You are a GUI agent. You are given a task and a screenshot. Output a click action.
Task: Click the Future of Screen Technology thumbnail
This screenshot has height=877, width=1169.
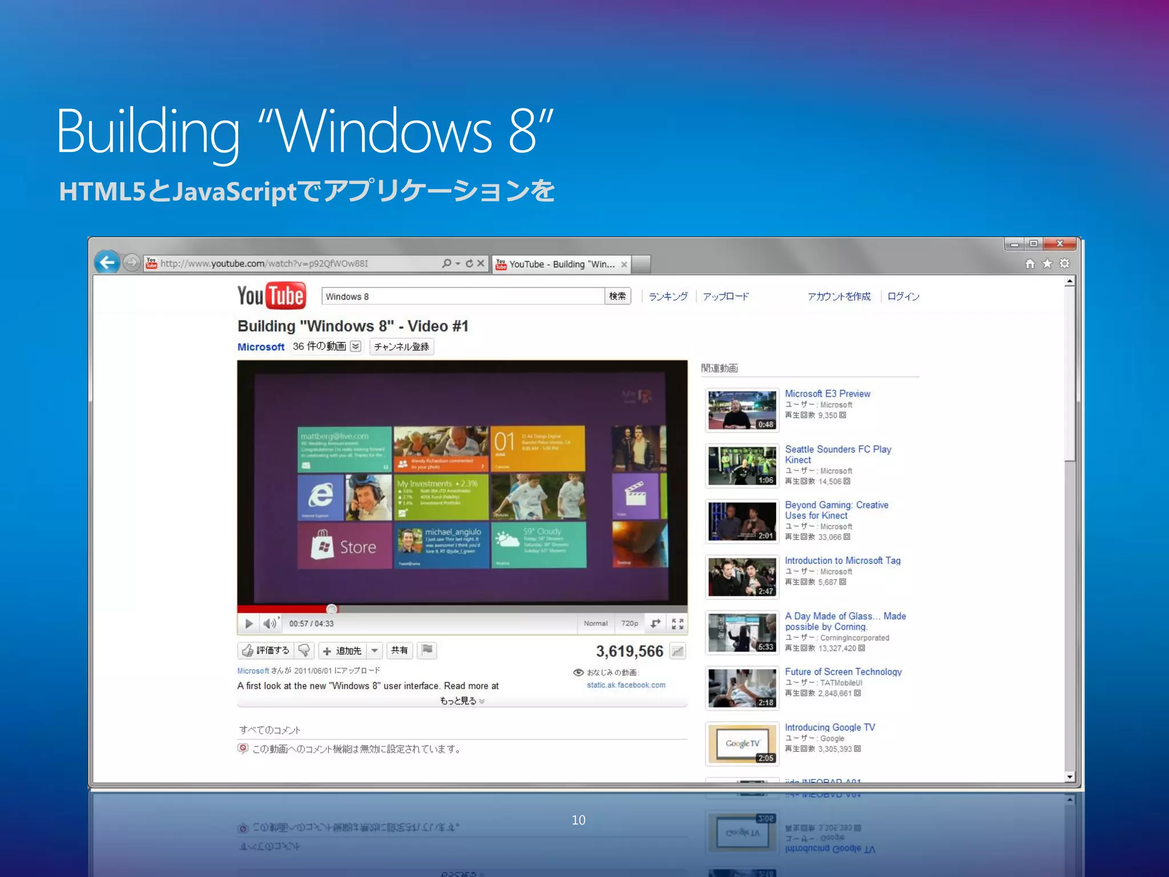(742, 688)
